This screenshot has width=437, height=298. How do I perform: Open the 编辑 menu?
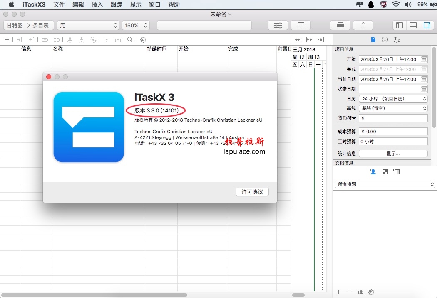point(78,5)
